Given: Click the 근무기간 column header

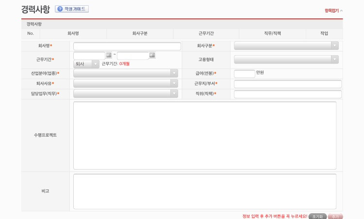Looking at the screenshot, I should pos(206,33).
